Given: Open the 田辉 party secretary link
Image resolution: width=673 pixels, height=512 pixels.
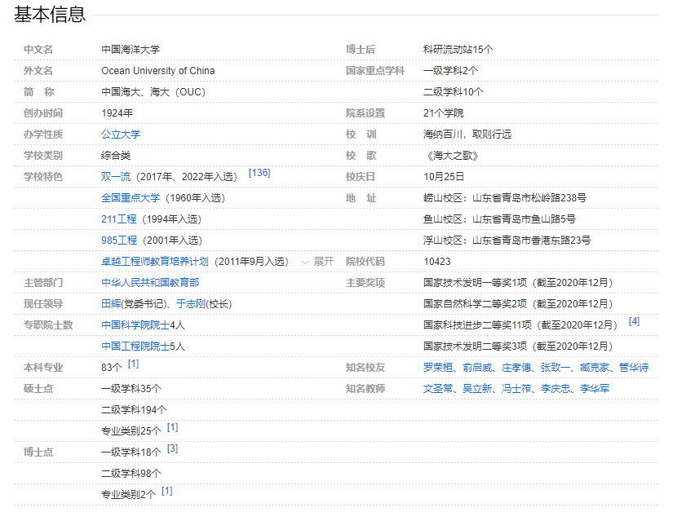Looking at the screenshot, I should click(111, 304).
